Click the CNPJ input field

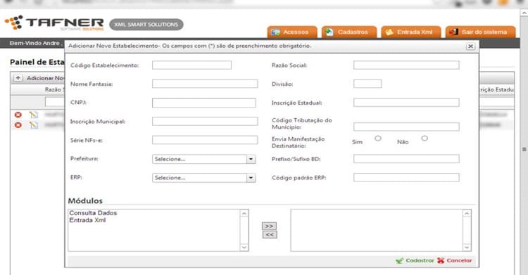click(x=203, y=103)
